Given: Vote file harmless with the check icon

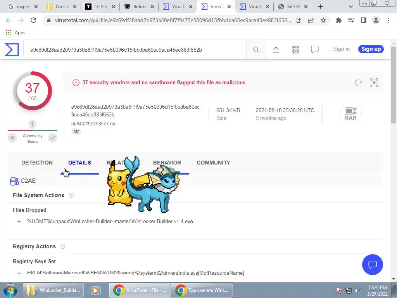Looking at the screenshot, I should coord(53,138).
